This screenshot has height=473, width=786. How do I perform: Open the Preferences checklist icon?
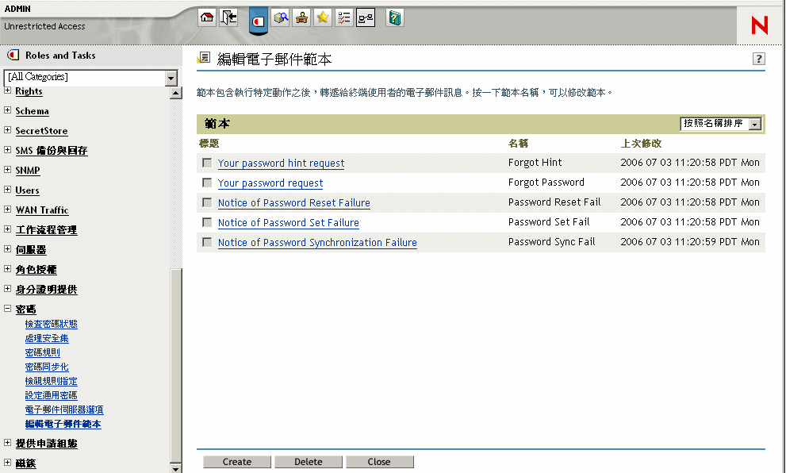[344, 17]
